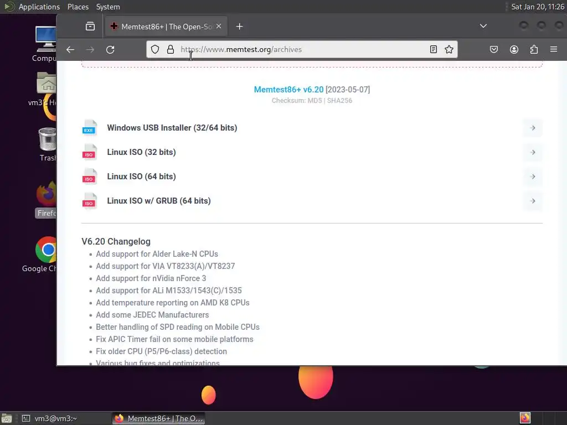Click the address bar URL field
The width and height of the screenshot is (567, 425).
(302, 49)
